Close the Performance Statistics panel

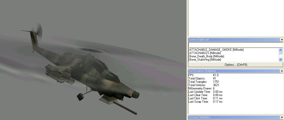[282, 71]
